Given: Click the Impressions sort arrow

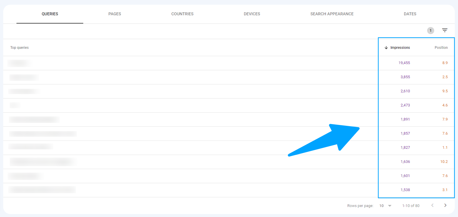Looking at the screenshot, I should point(386,48).
